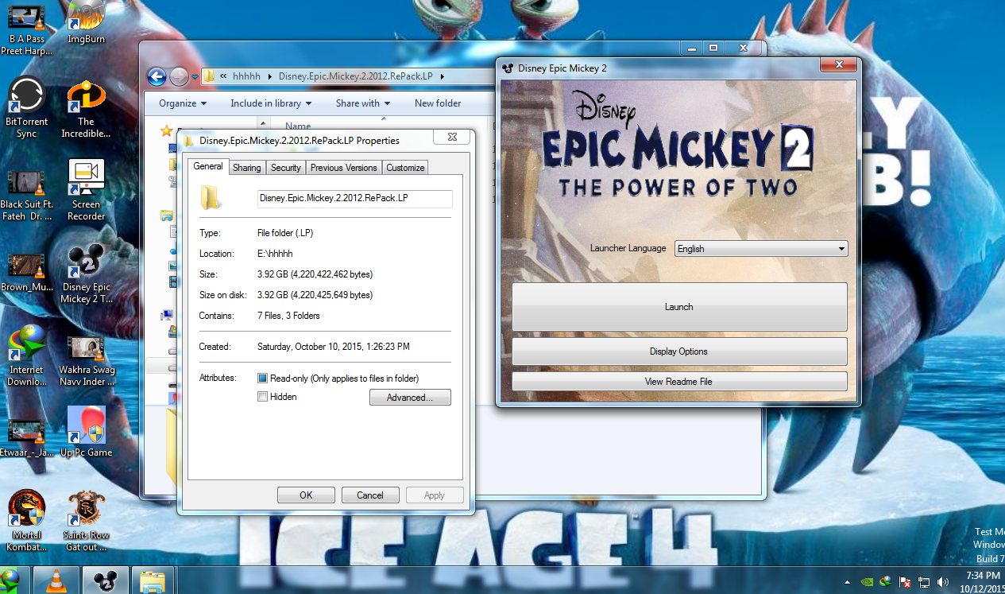Open the Previous Versions tab

(344, 168)
